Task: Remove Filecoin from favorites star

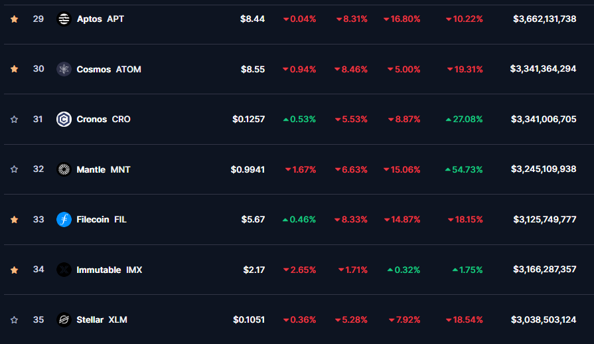Action: [x=14, y=219]
